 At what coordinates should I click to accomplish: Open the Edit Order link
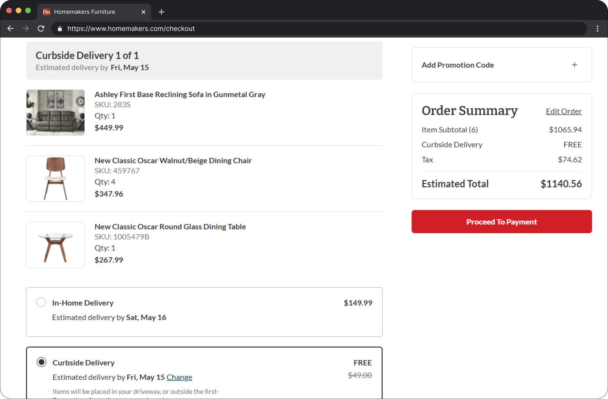(x=564, y=111)
